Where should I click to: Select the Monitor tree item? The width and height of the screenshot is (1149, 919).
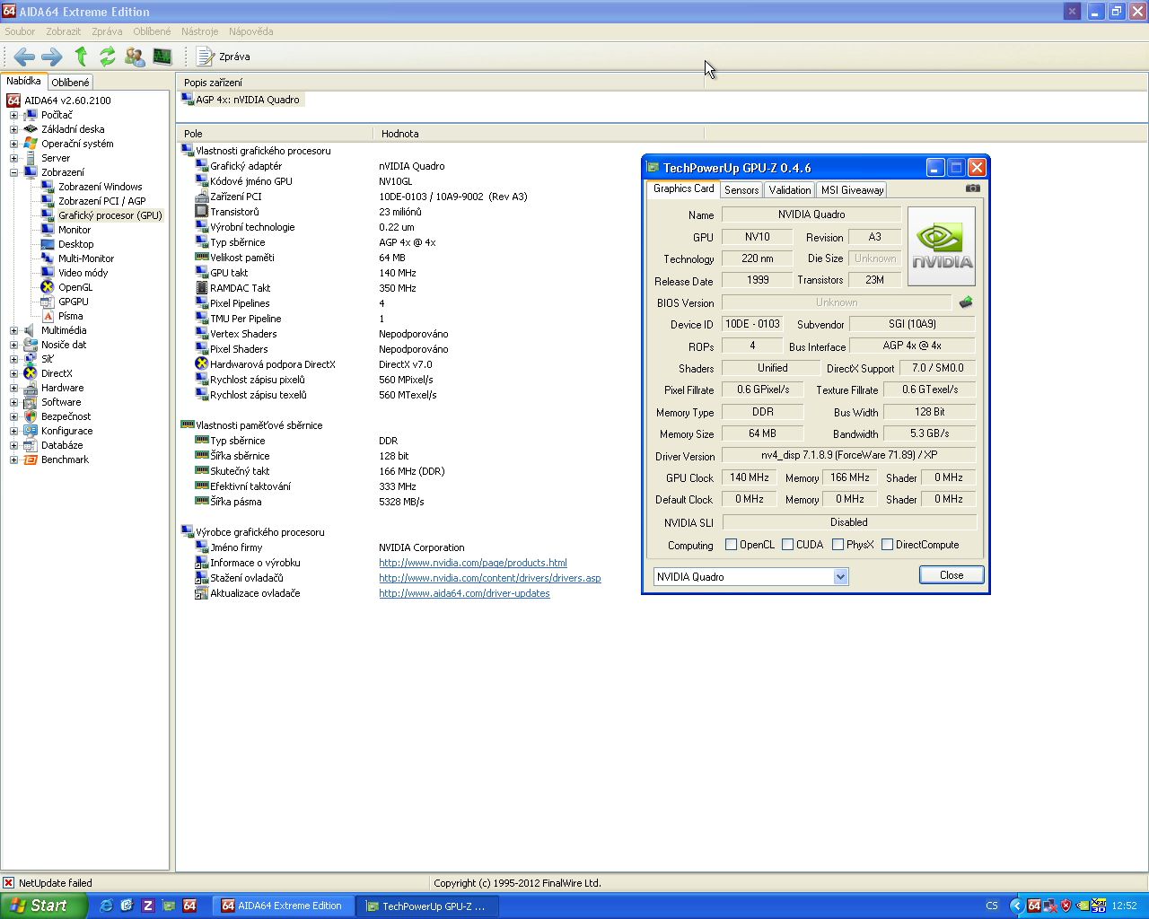75,230
